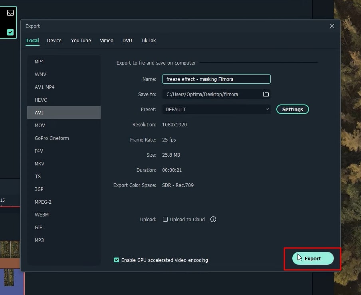361x295 pixels.
Task: Select GIF format
Action: [64, 228]
